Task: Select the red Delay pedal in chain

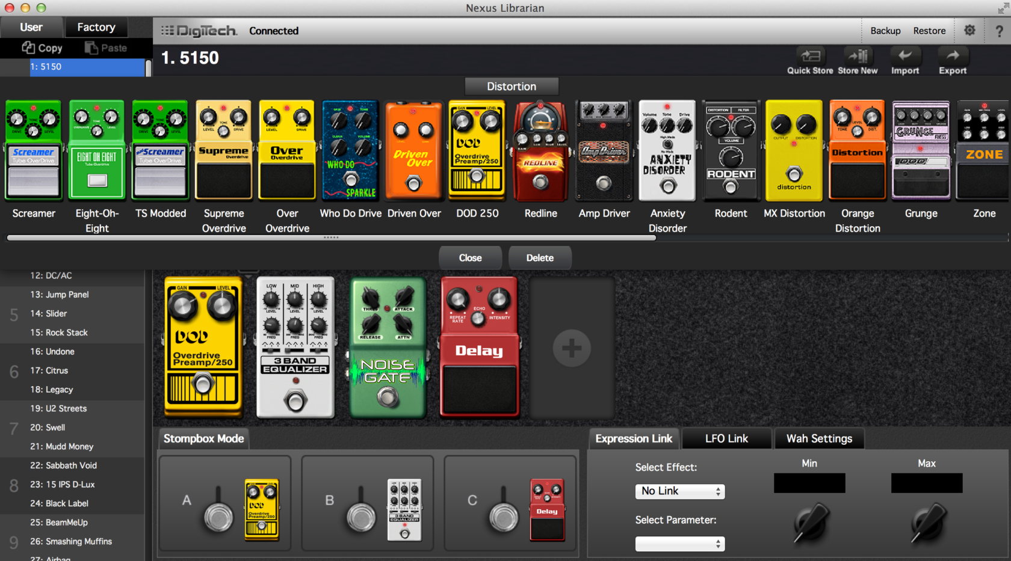Action: pyautogui.click(x=480, y=347)
